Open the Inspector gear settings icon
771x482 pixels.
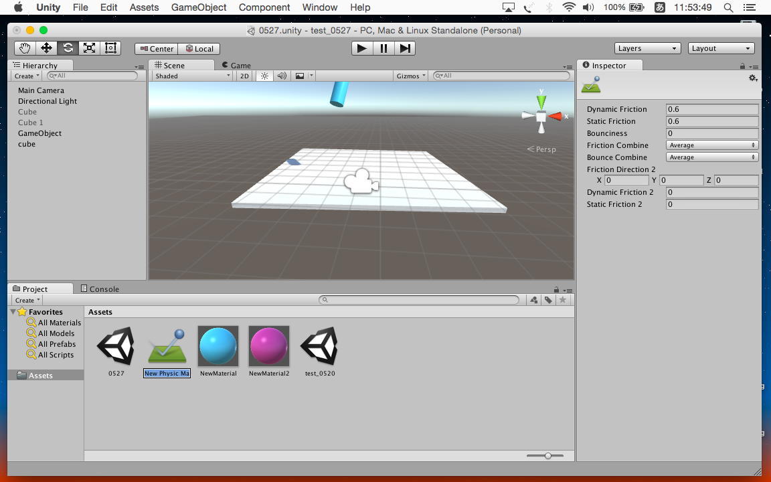753,78
